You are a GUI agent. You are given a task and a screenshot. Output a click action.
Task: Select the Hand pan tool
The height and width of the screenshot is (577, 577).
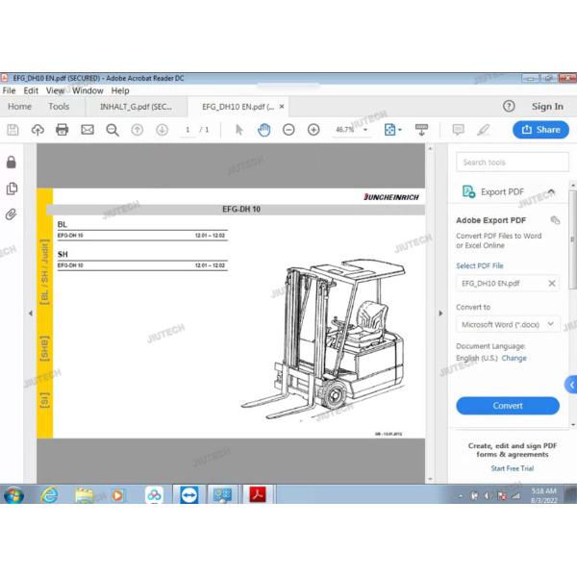click(263, 130)
